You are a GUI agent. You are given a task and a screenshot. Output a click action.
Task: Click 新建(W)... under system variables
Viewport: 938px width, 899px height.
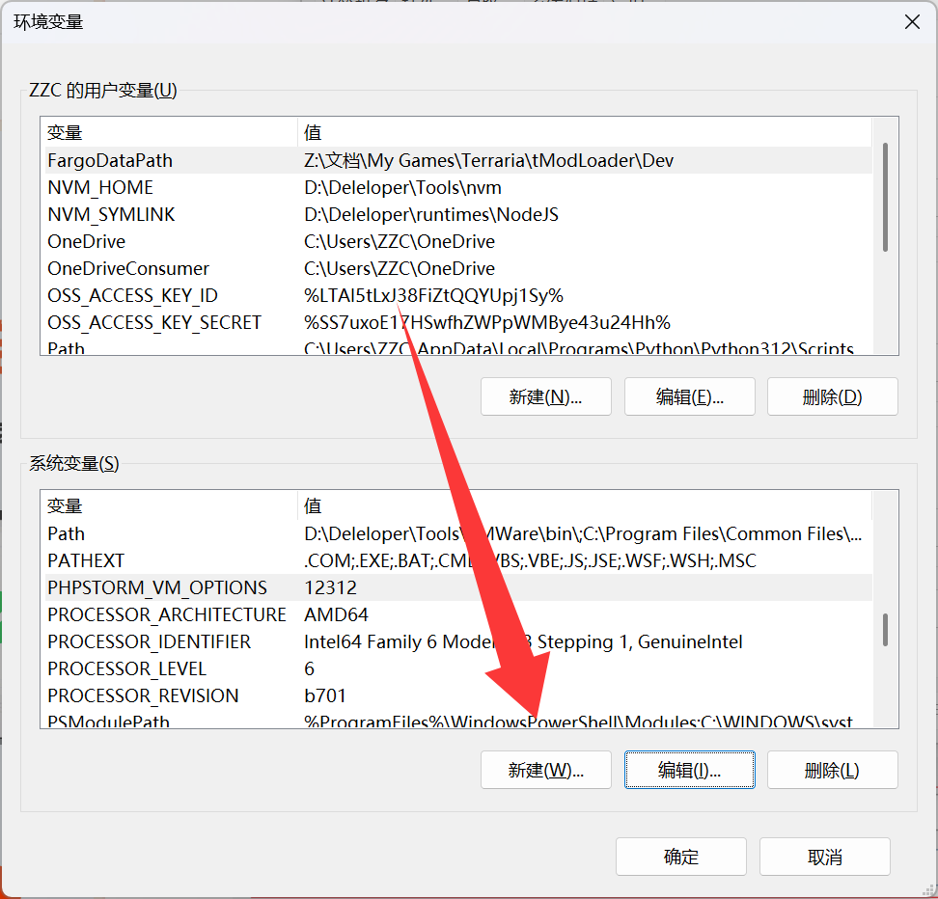[545, 770]
